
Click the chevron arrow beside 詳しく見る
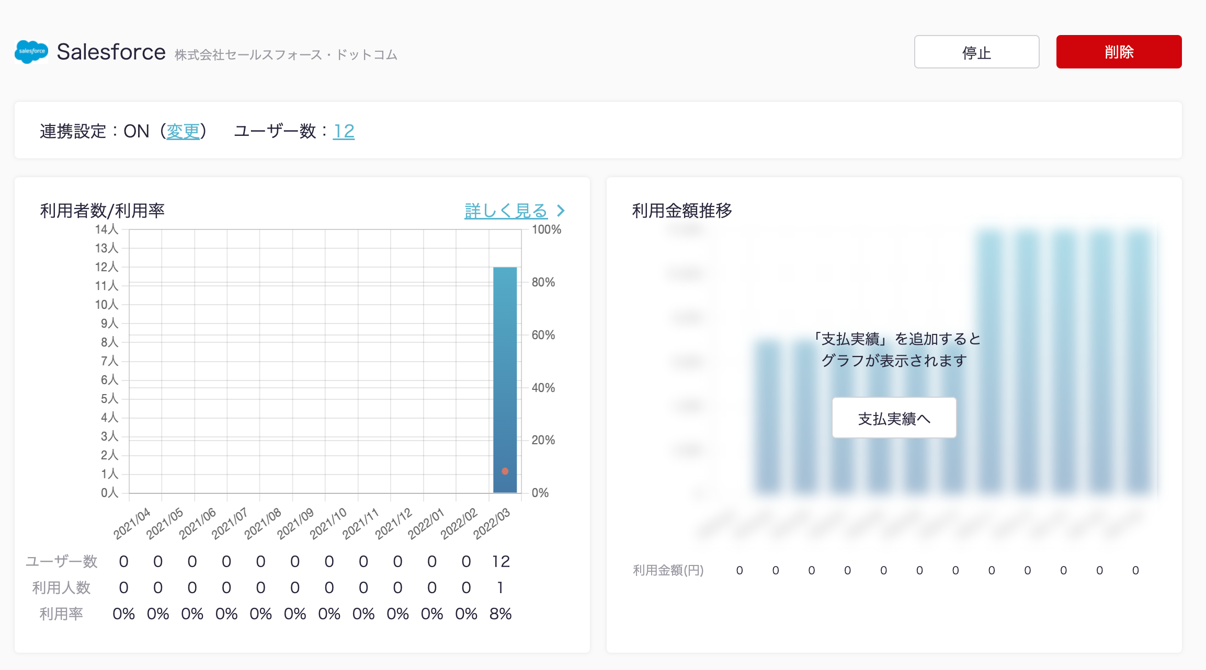click(561, 211)
